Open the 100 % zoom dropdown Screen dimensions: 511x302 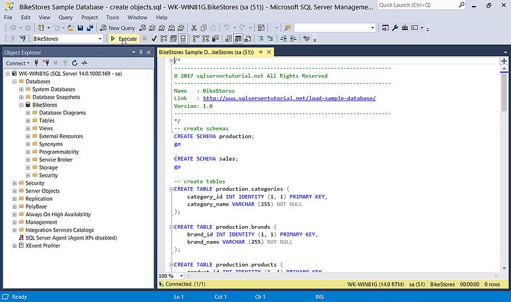pos(182,276)
